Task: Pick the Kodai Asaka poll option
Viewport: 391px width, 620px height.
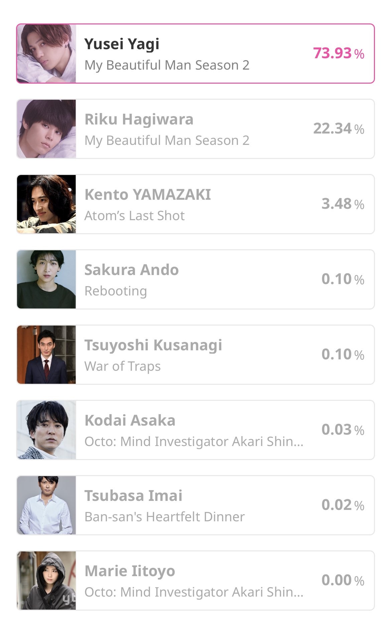Action: pos(195,430)
